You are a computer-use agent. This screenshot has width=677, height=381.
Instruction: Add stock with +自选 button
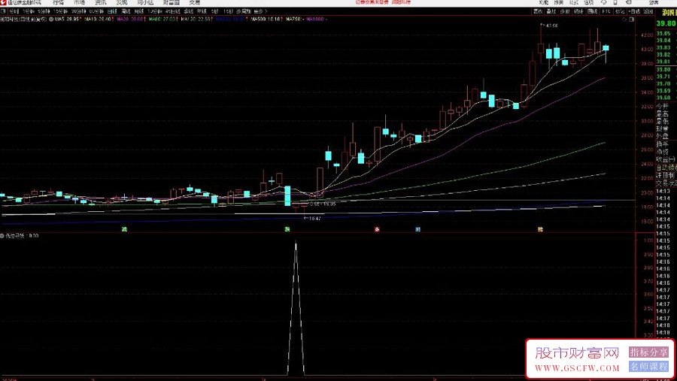point(634,11)
